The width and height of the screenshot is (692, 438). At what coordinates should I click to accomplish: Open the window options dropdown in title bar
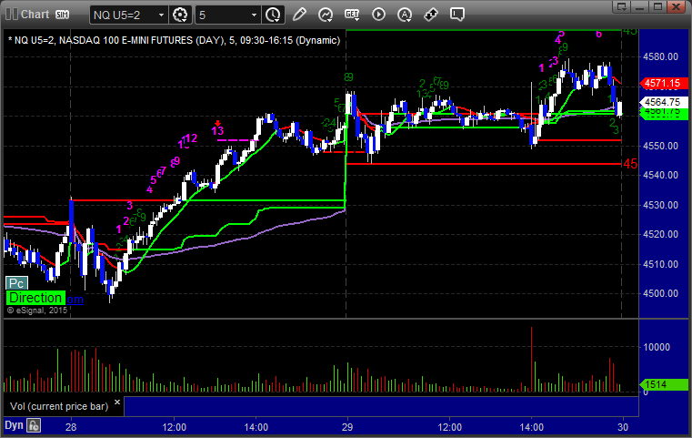click(x=622, y=6)
